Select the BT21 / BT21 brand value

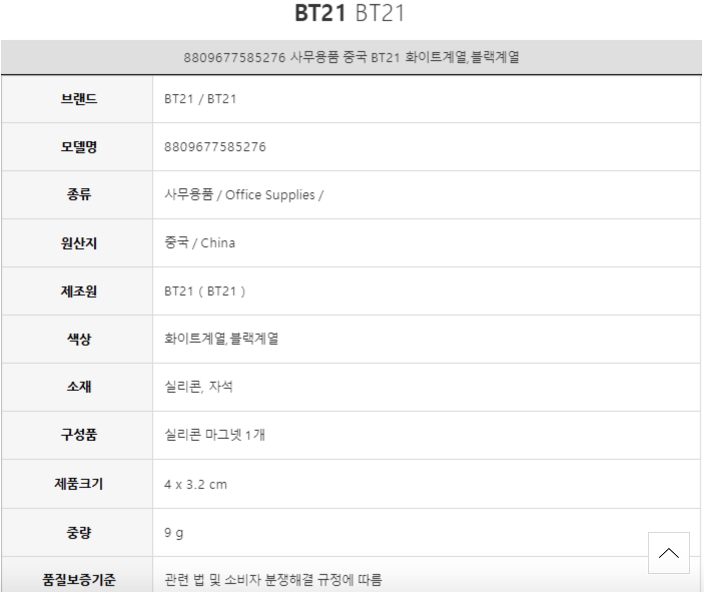pyautogui.click(x=200, y=99)
